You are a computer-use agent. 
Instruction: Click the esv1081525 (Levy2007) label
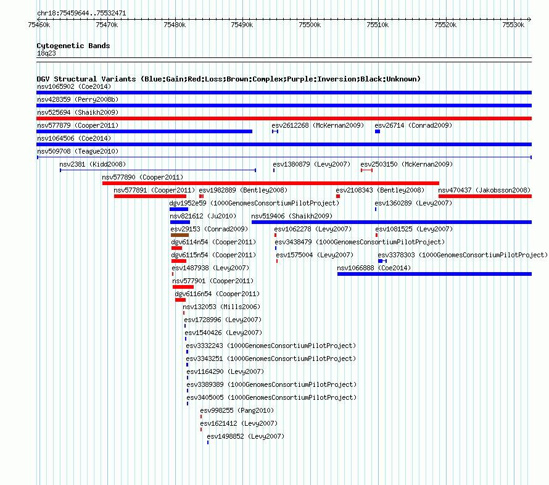(414, 229)
